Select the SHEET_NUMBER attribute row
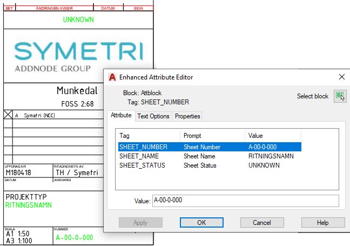Screen dimensions: 350x246 pos(210,147)
